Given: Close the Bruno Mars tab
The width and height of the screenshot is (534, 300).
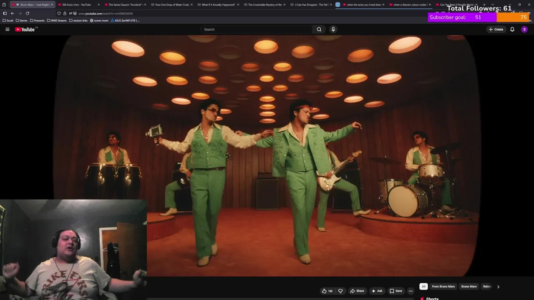Looking at the screenshot, I should 52,5.
